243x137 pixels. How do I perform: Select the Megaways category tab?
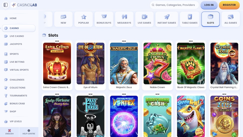(124, 19)
